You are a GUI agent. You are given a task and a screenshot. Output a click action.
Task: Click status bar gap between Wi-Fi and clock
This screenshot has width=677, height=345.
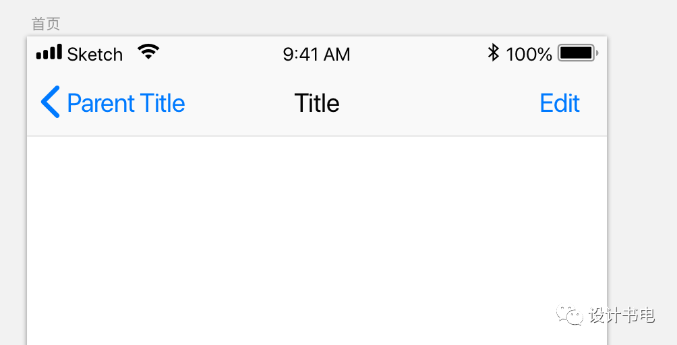pyautogui.click(x=221, y=54)
